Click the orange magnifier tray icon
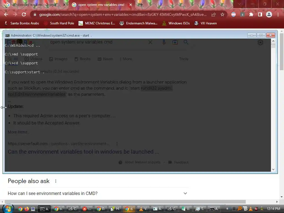Viewport: 284px width, 213px height. coord(240,209)
